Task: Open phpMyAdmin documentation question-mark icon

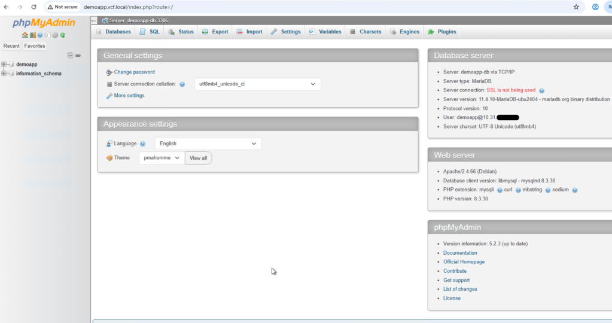Action: (40, 35)
